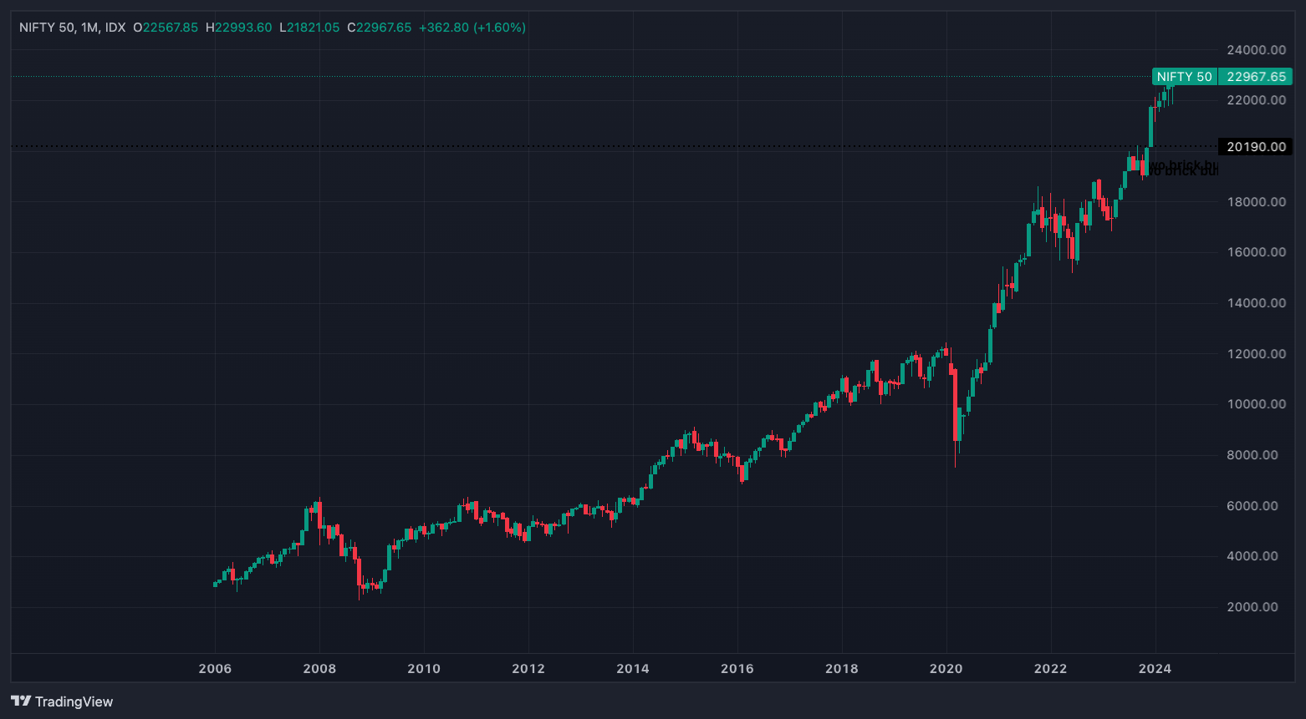Click the TradingView logo icon
Image resolution: width=1306 pixels, height=719 pixels.
(21, 701)
